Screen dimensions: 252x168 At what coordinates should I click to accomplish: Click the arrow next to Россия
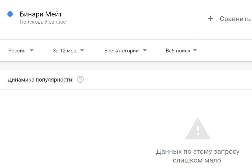pos(32,51)
